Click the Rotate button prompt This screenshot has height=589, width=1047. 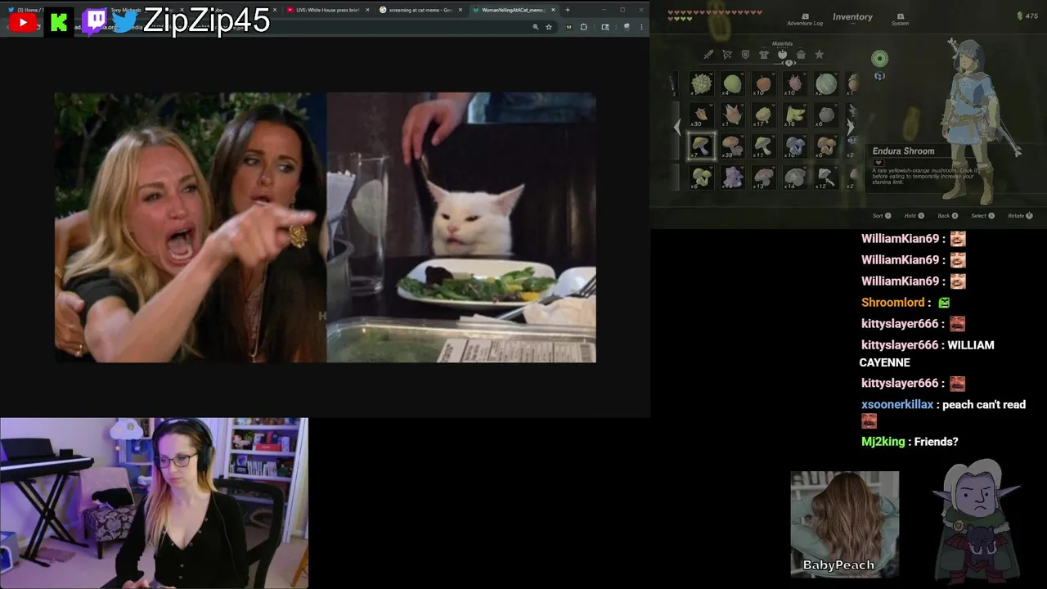[1020, 216]
